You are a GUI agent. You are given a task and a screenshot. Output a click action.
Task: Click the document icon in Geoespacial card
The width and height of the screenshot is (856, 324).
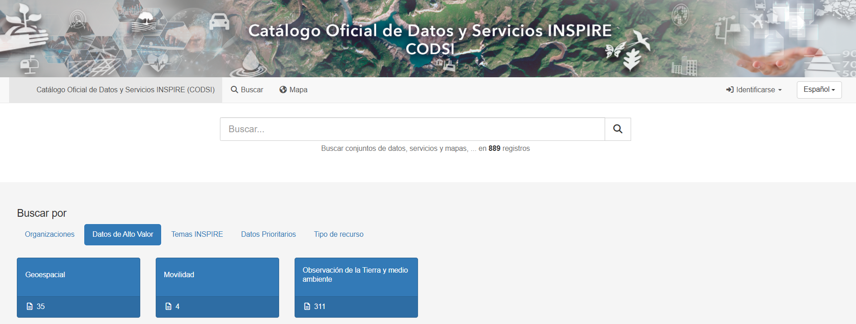[30, 306]
